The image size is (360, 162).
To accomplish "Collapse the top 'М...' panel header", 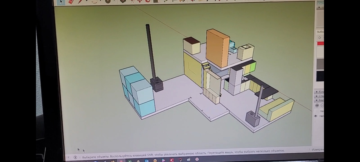I will click(x=320, y=7).
